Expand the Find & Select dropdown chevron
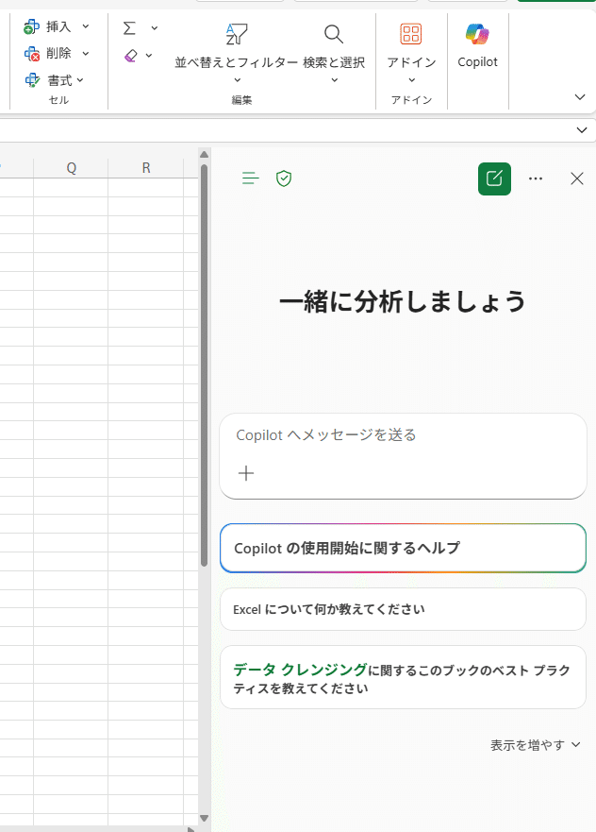Screen dimensions: 596x832 click(x=334, y=80)
